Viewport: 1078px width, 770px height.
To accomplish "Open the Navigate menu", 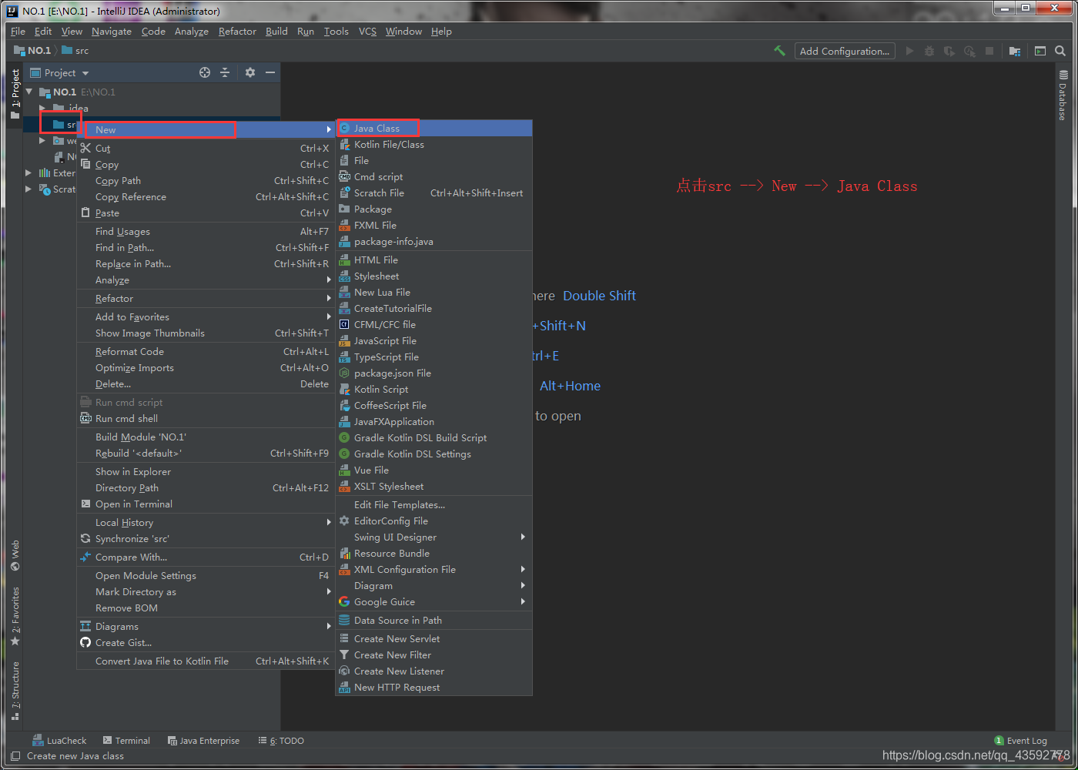I will tap(112, 32).
